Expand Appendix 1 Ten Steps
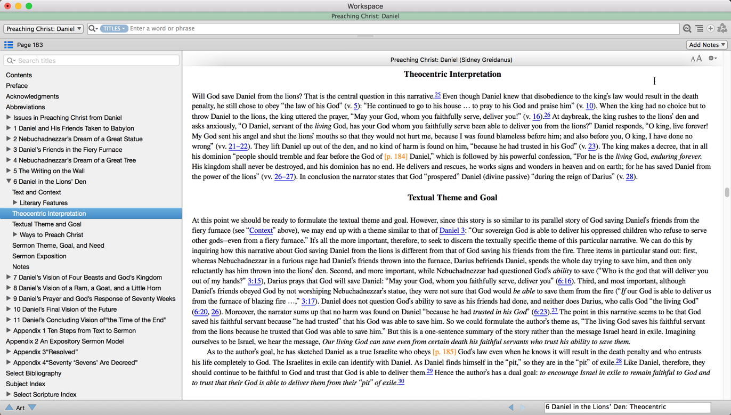731x415 pixels. 9,330
